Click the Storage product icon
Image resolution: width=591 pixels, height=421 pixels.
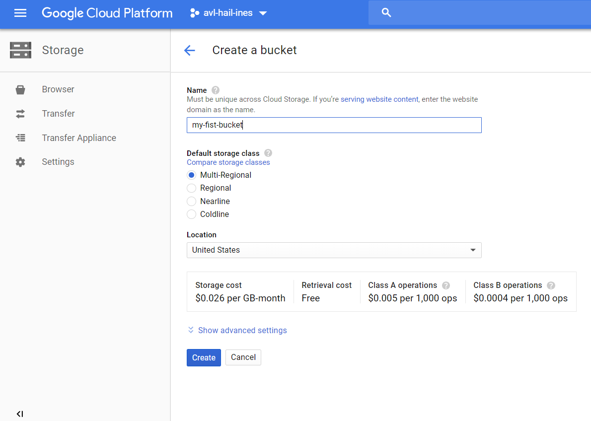pyautogui.click(x=21, y=50)
